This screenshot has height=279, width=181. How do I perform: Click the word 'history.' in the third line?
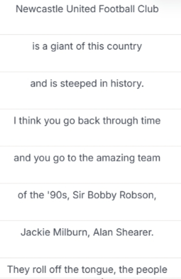coord(127,84)
